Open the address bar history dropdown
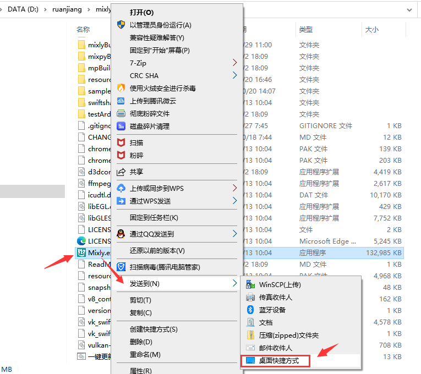This screenshot has width=421, height=374. (409, 10)
